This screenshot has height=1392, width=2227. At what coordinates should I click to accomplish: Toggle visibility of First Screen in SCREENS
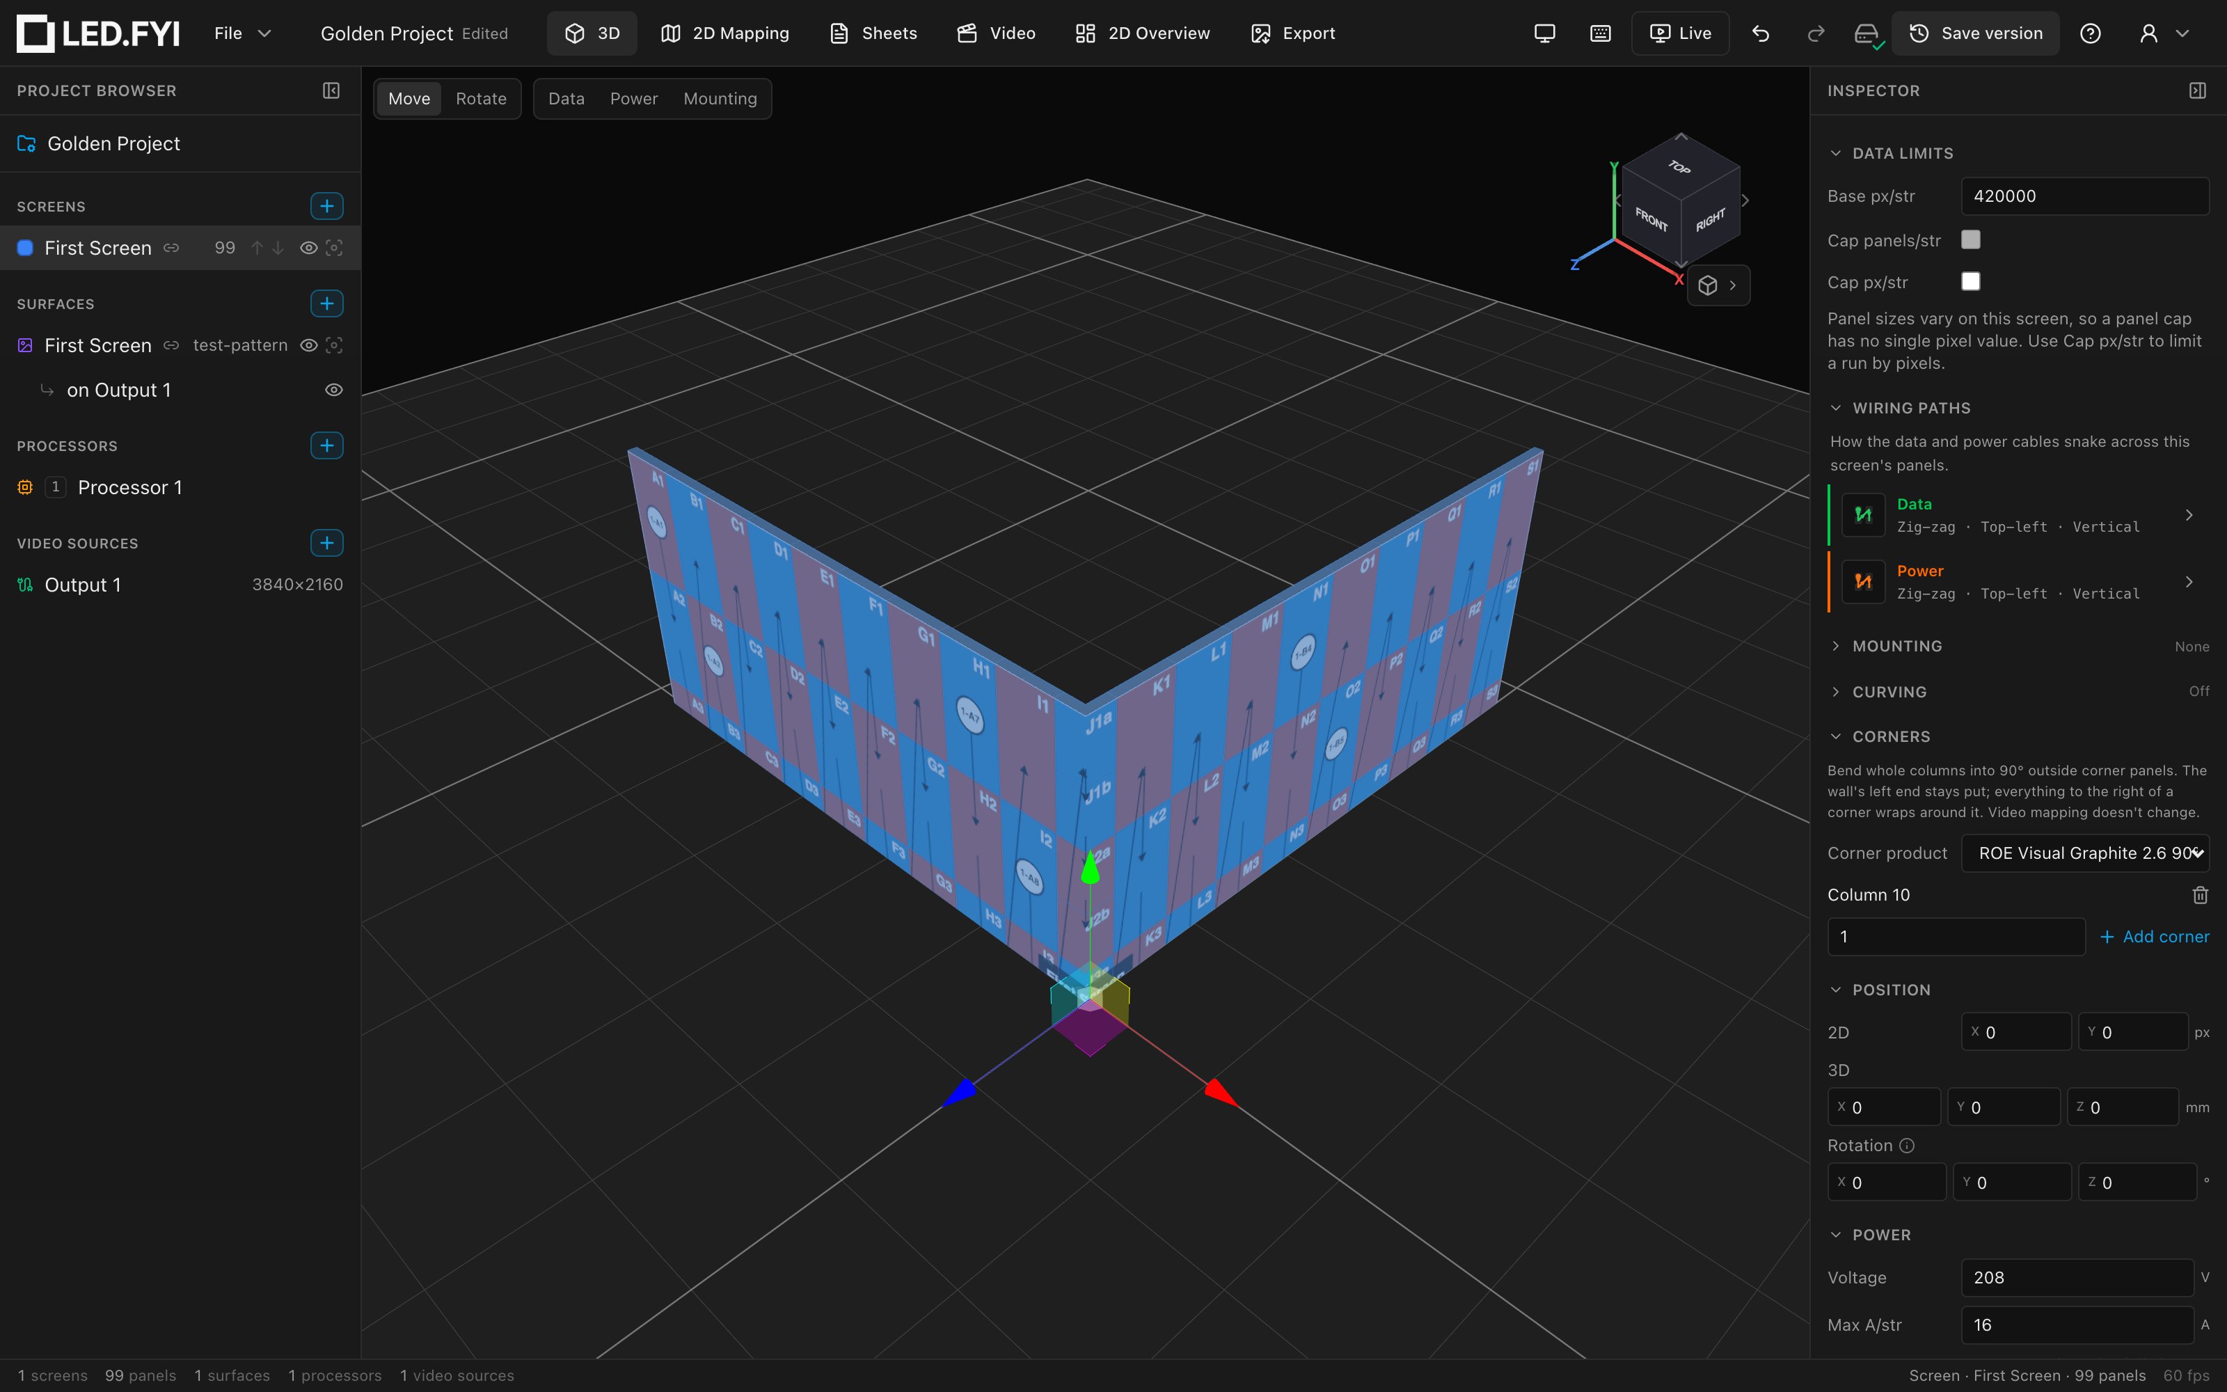309,248
